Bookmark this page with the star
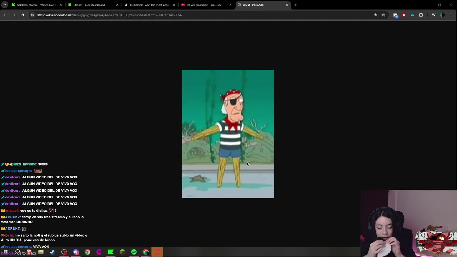This screenshot has width=457, height=257. (383, 15)
